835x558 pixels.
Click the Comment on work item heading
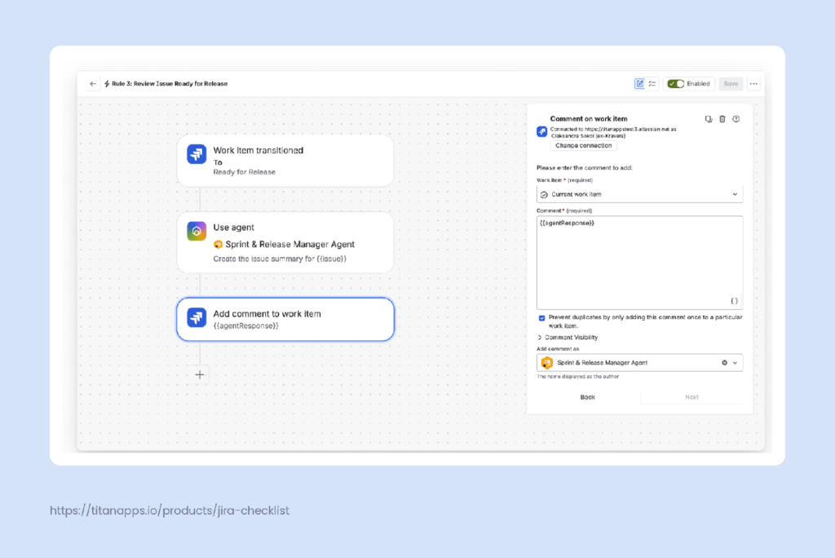pos(589,119)
